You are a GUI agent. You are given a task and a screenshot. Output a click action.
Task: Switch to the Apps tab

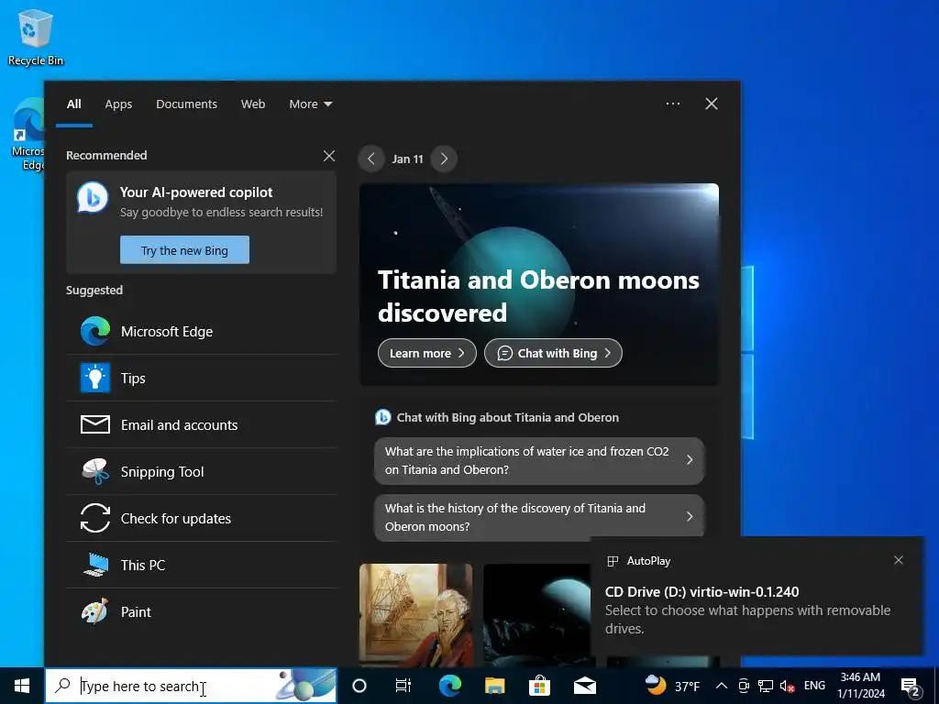point(118,104)
